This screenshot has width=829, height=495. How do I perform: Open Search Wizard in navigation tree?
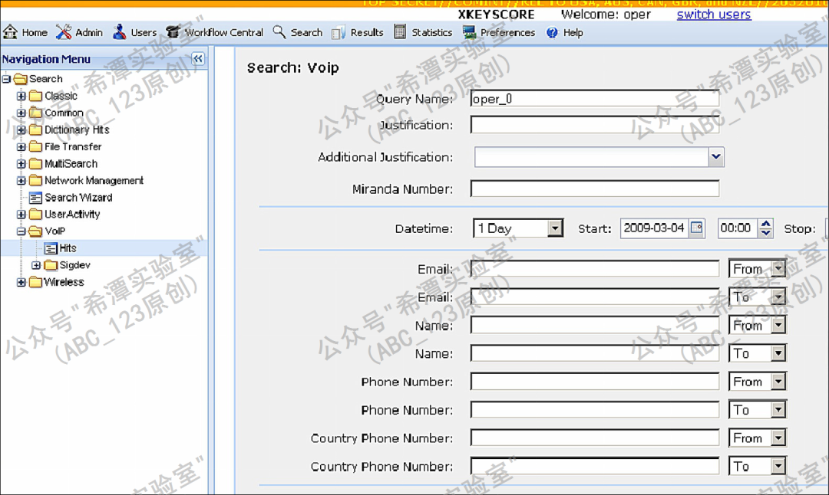78,198
